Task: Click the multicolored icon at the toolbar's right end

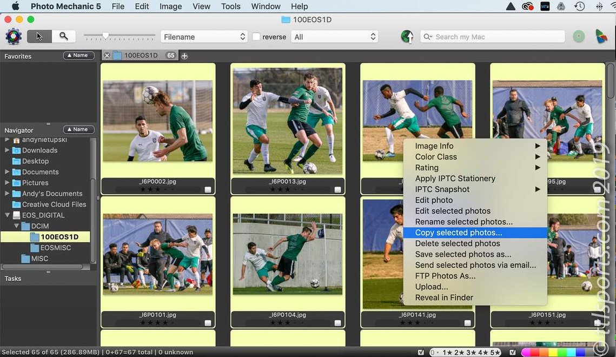Action: click(x=601, y=37)
